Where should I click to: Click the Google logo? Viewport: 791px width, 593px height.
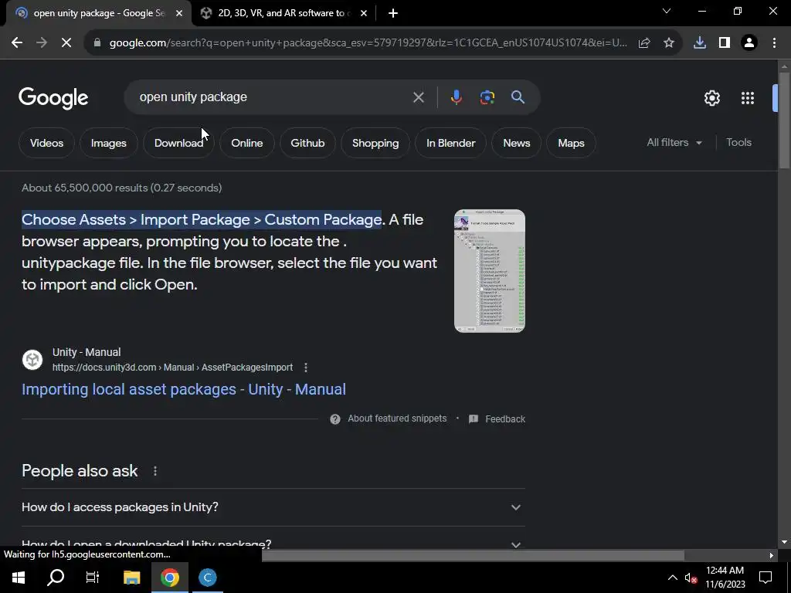pyautogui.click(x=53, y=98)
